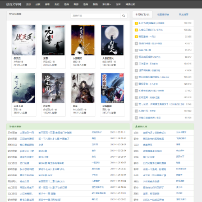202x202 pixels.
Task: Click the yellow rank 3 badge
Action: [x=136, y=36]
